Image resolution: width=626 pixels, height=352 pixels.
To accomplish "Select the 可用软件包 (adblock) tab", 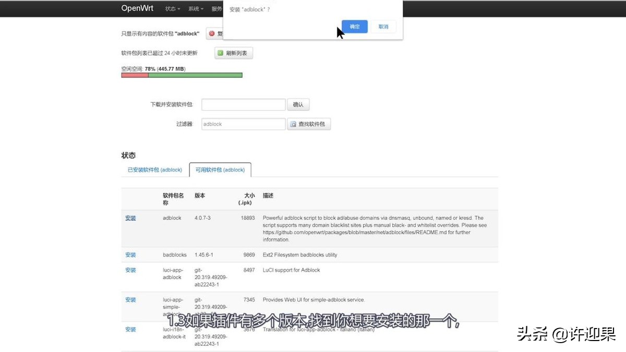I will click(x=220, y=169).
